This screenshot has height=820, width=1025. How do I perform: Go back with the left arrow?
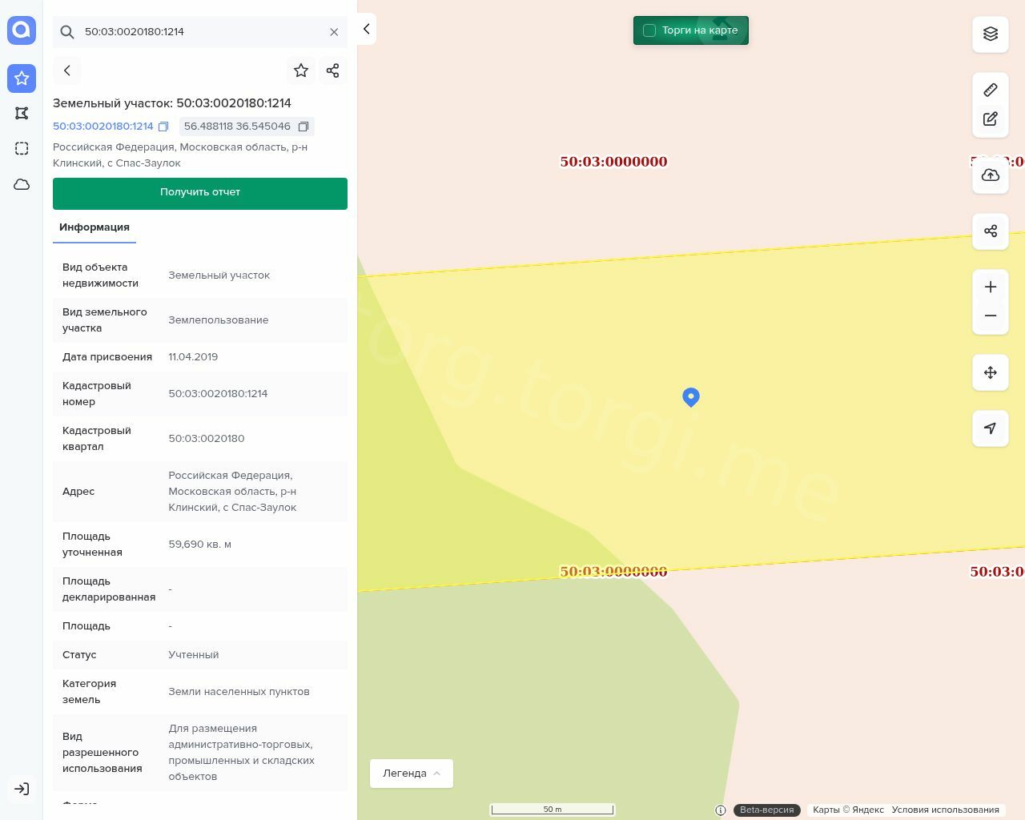tap(67, 70)
